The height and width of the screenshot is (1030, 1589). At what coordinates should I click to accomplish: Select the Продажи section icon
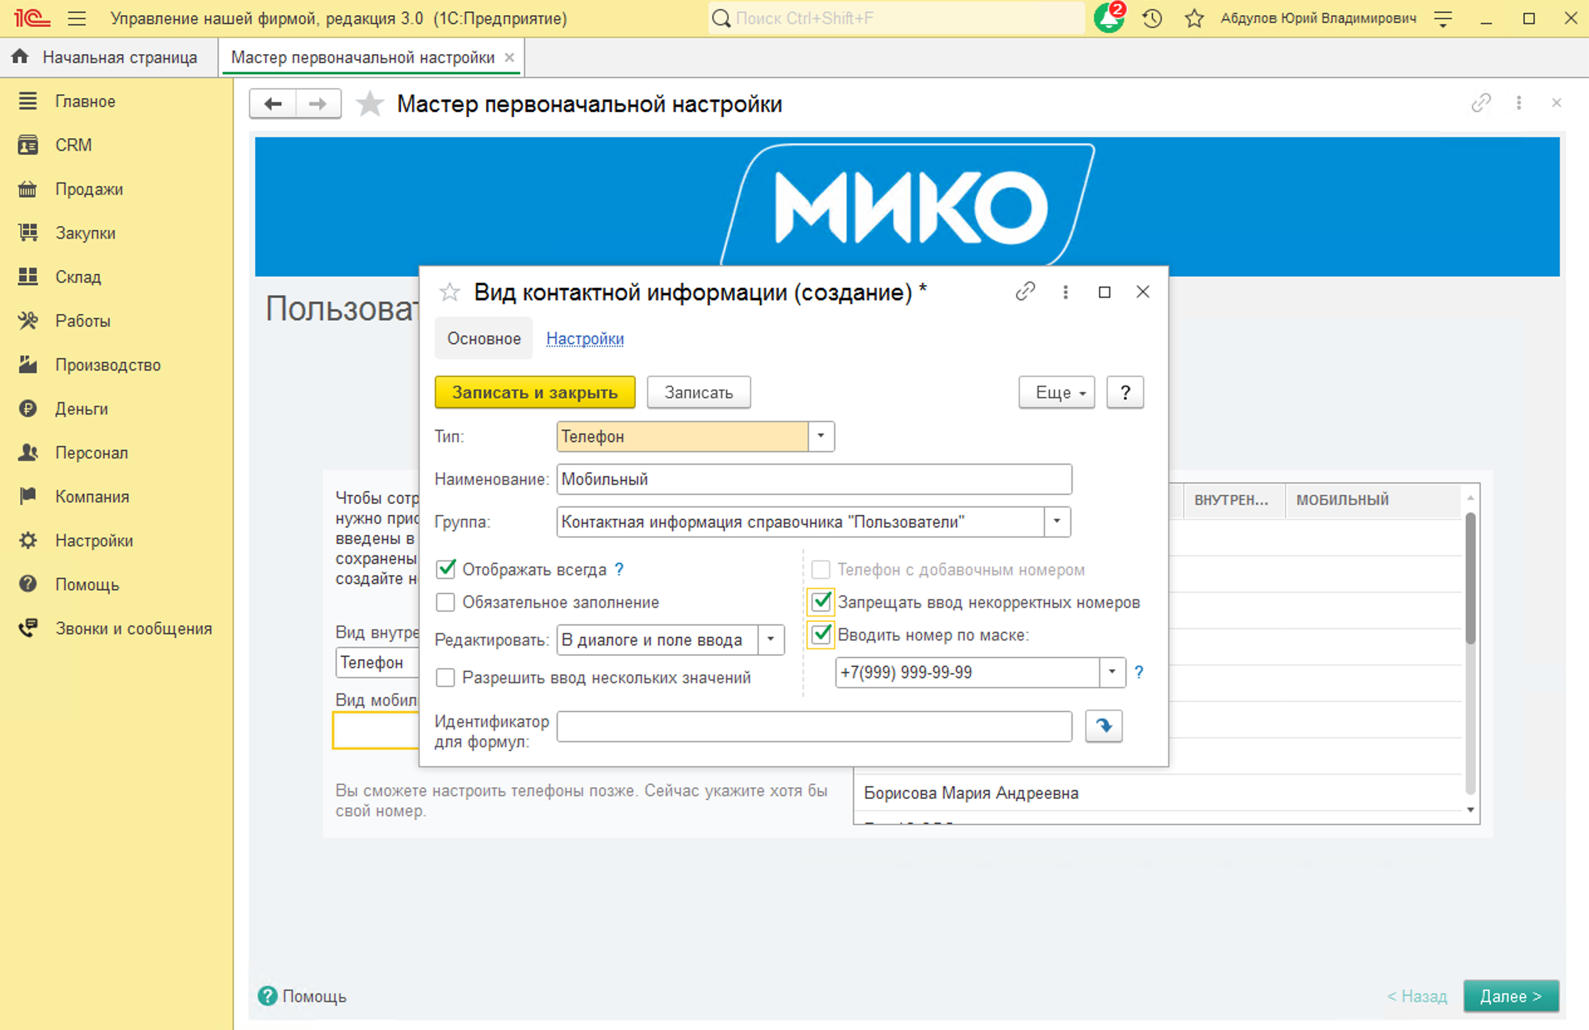(28, 188)
